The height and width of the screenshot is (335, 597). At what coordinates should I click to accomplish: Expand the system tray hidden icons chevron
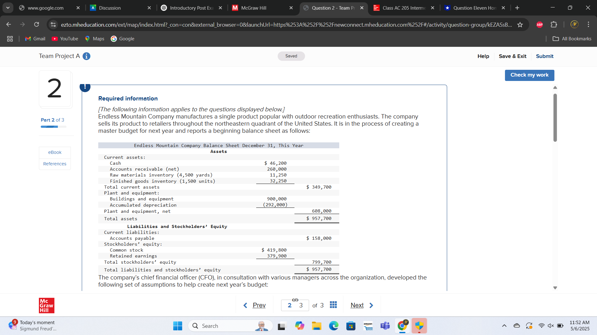pos(504,326)
